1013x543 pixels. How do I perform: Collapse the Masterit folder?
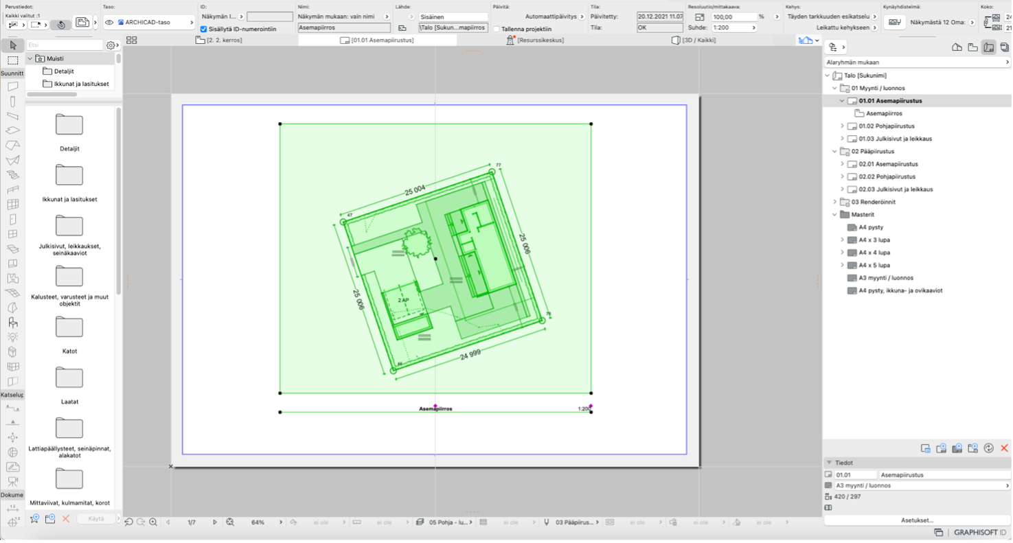point(835,215)
